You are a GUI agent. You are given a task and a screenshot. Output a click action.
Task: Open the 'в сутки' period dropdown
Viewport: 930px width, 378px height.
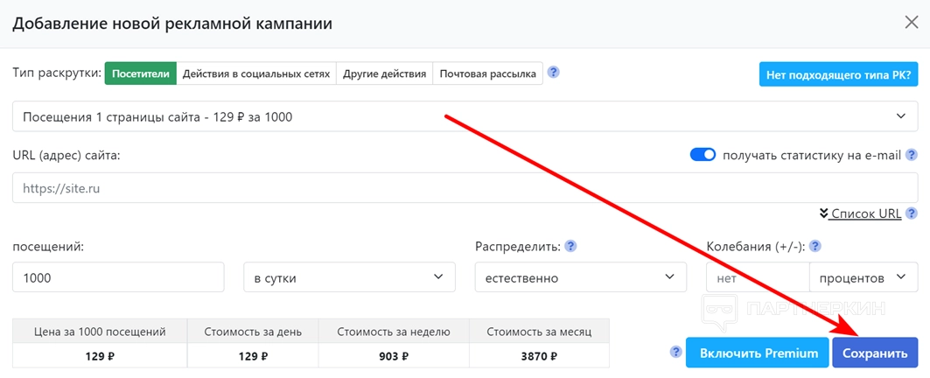pos(349,278)
